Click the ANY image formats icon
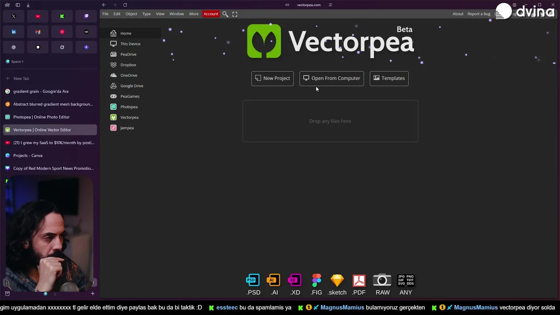Screen dimensions: 560x315 point(406,284)
